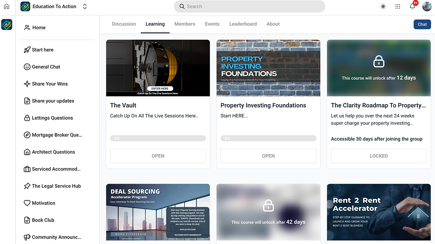Toggle light mode with the sun icon
Screen dimensions: 435x244
[x=383, y=6]
